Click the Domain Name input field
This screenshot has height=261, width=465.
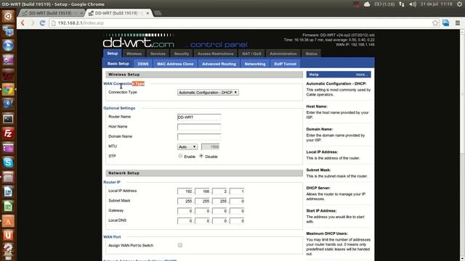coord(199,137)
